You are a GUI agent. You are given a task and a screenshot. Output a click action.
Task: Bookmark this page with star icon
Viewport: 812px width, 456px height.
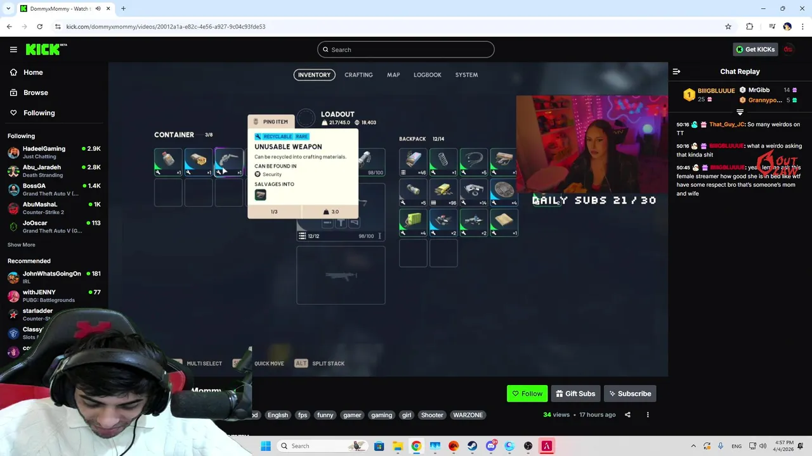pyautogui.click(x=728, y=27)
